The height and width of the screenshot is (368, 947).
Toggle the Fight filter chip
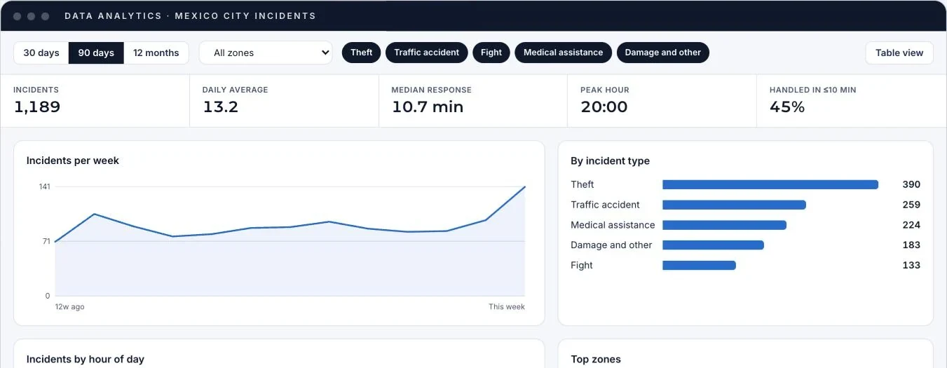point(491,53)
